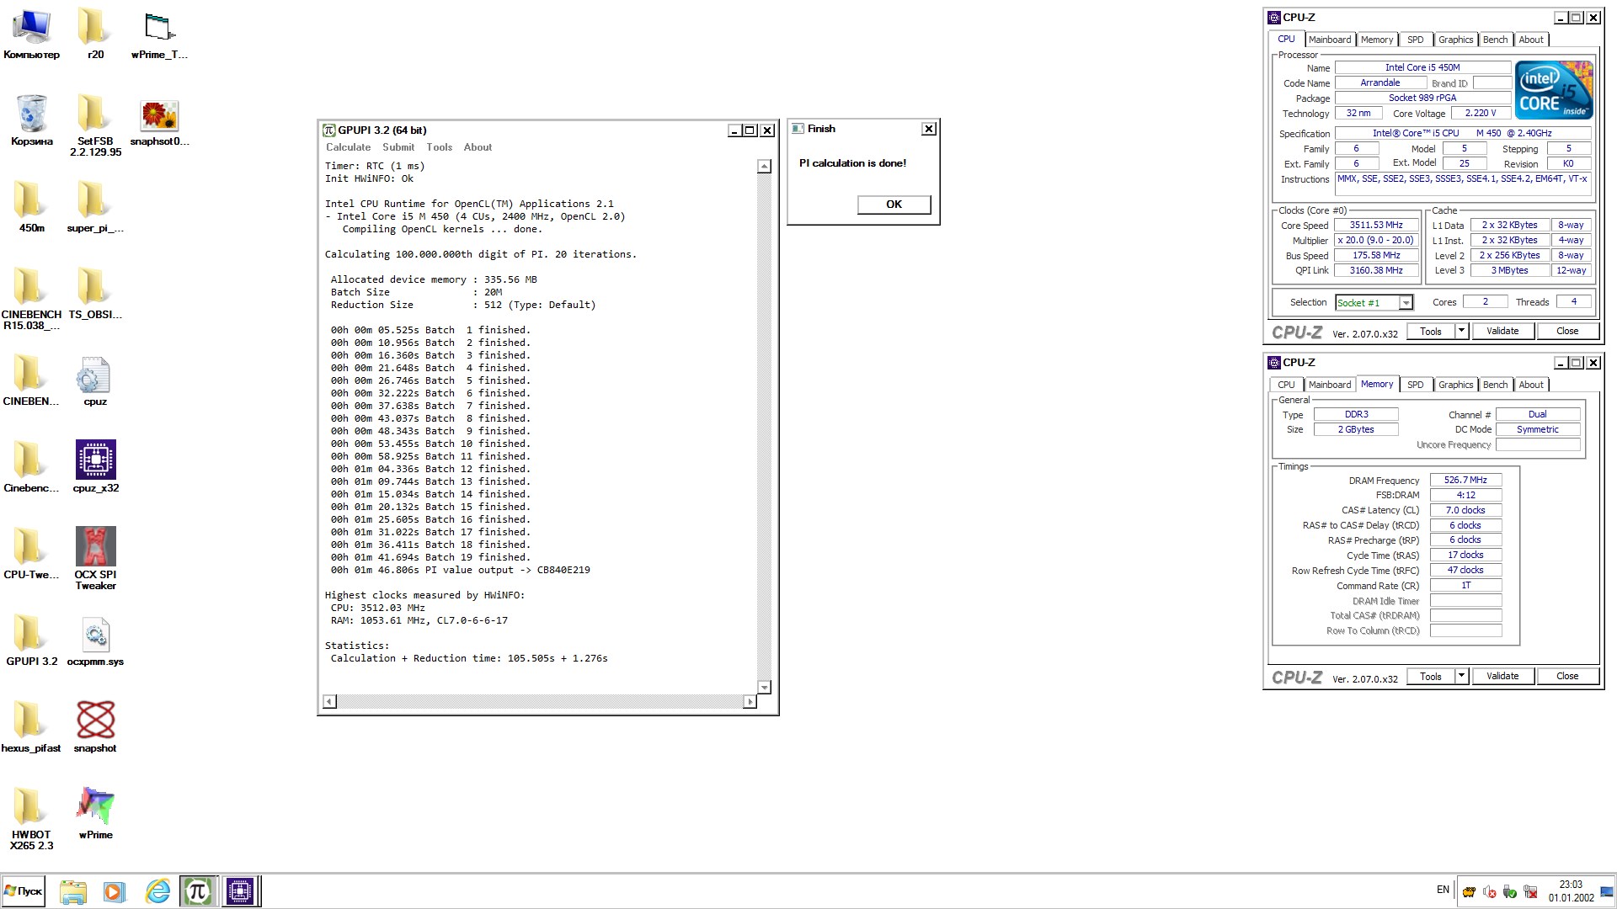Select the ocxpmm.sys file icon
Viewport: 1617px width, 909px height.
pyautogui.click(x=95, y=641)
